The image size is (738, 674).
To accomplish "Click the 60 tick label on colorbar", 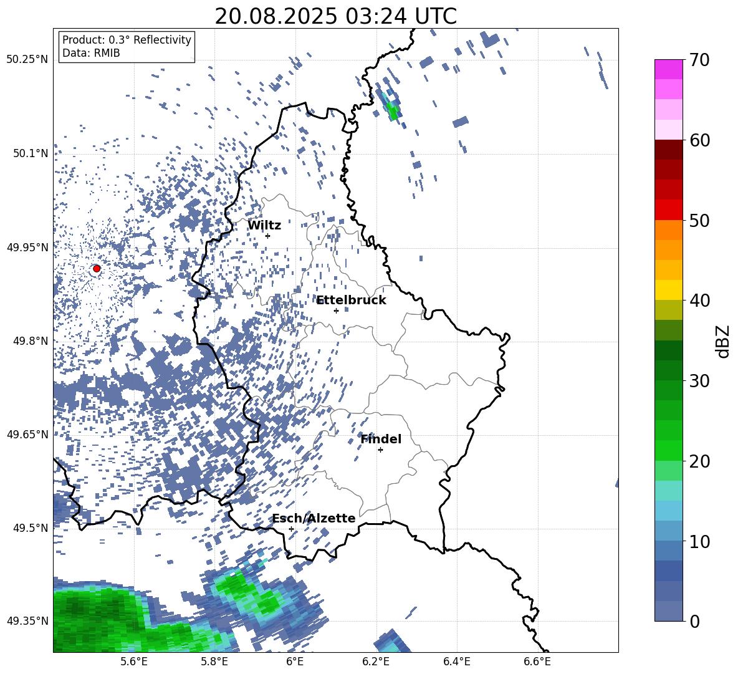I will pyautogui.click(x=699, y=140).
